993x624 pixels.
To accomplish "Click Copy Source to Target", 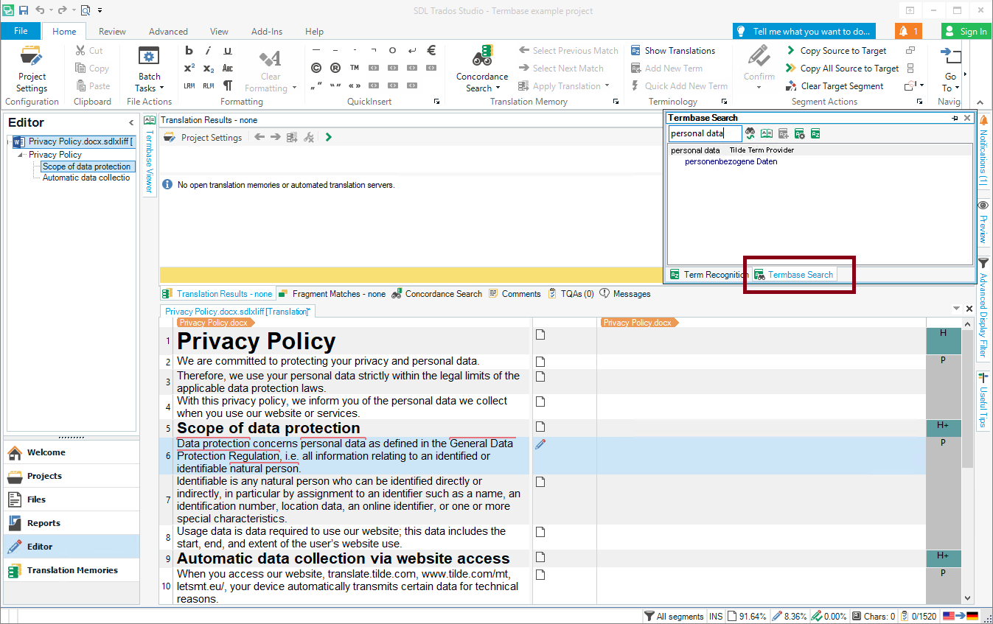I will point(836,51).
